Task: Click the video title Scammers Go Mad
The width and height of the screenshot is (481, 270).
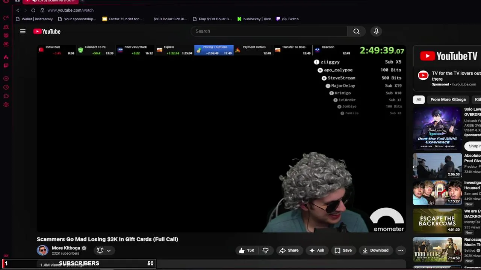Action: click(107, 239)
